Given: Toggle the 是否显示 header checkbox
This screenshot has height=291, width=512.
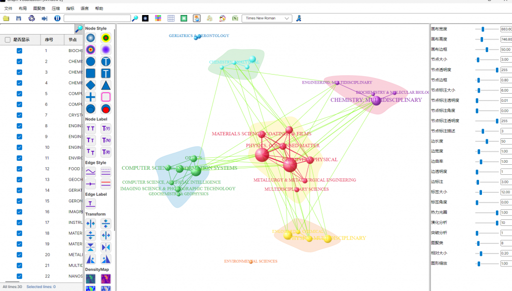Looking at the screenshot, I should click(x=7, y=40).
